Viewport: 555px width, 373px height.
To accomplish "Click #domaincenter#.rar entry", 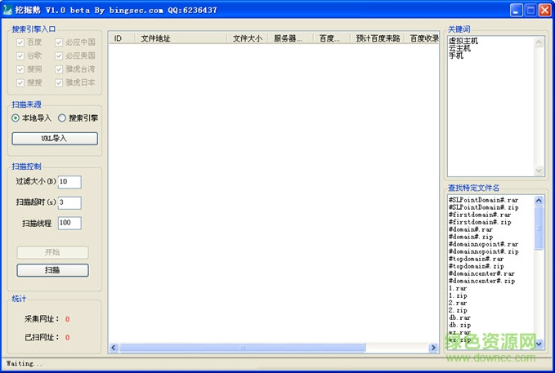I will pos(481,274).
